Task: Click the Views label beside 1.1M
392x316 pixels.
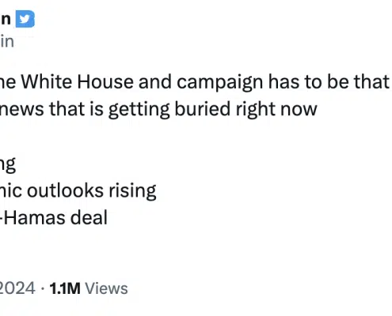Action: [106, 288]
